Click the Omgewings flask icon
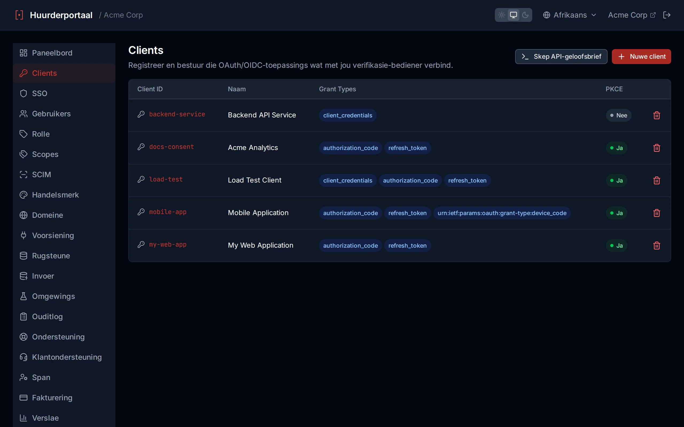Screen dimensions: 684x427 tap(24, 296)
